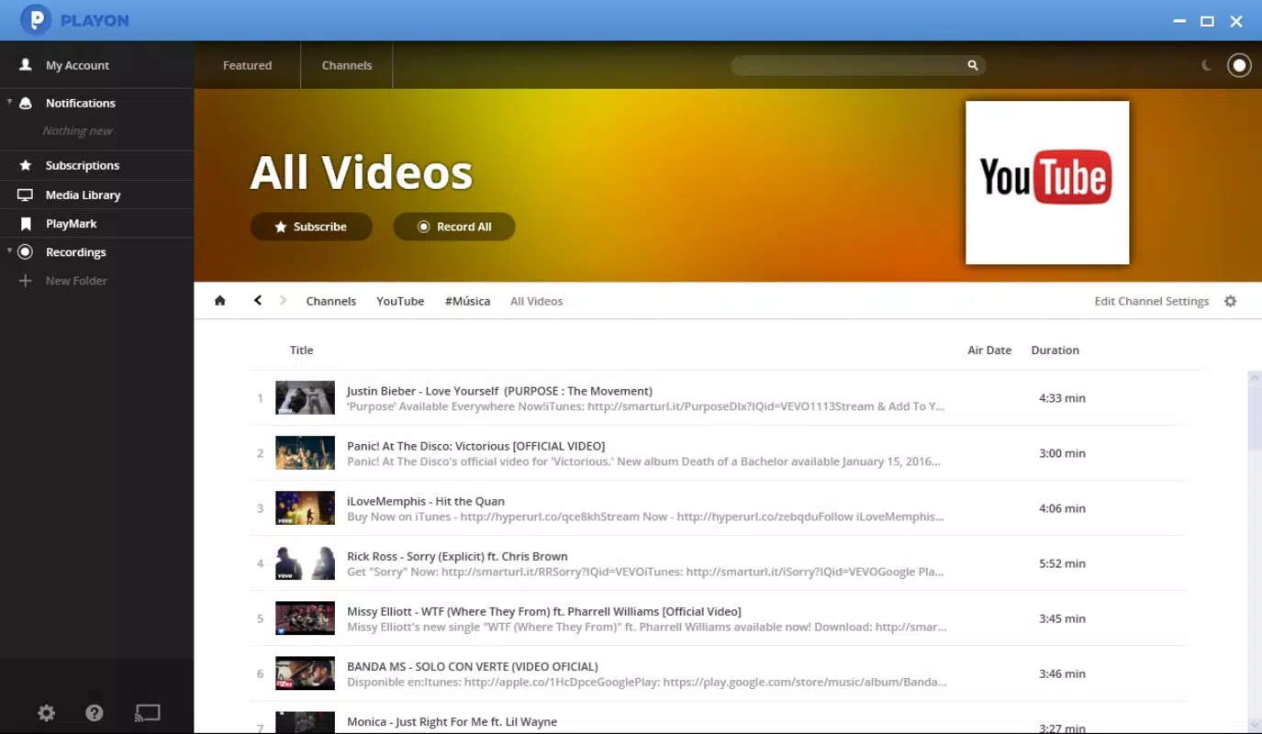1262x734 pixels.
Task: Open the Panic! At The Disco thumbnail
Action: pos(306,453)
